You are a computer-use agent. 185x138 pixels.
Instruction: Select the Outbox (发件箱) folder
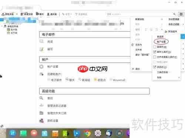(12, 33)
